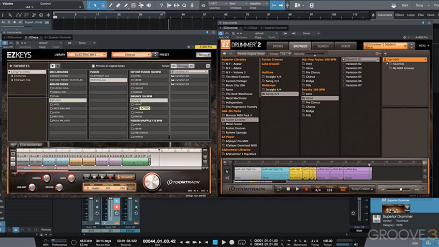Viewport: 439px width, 247px height.
Task: Open EZkeys Menu dropdown
Action: 203,55
